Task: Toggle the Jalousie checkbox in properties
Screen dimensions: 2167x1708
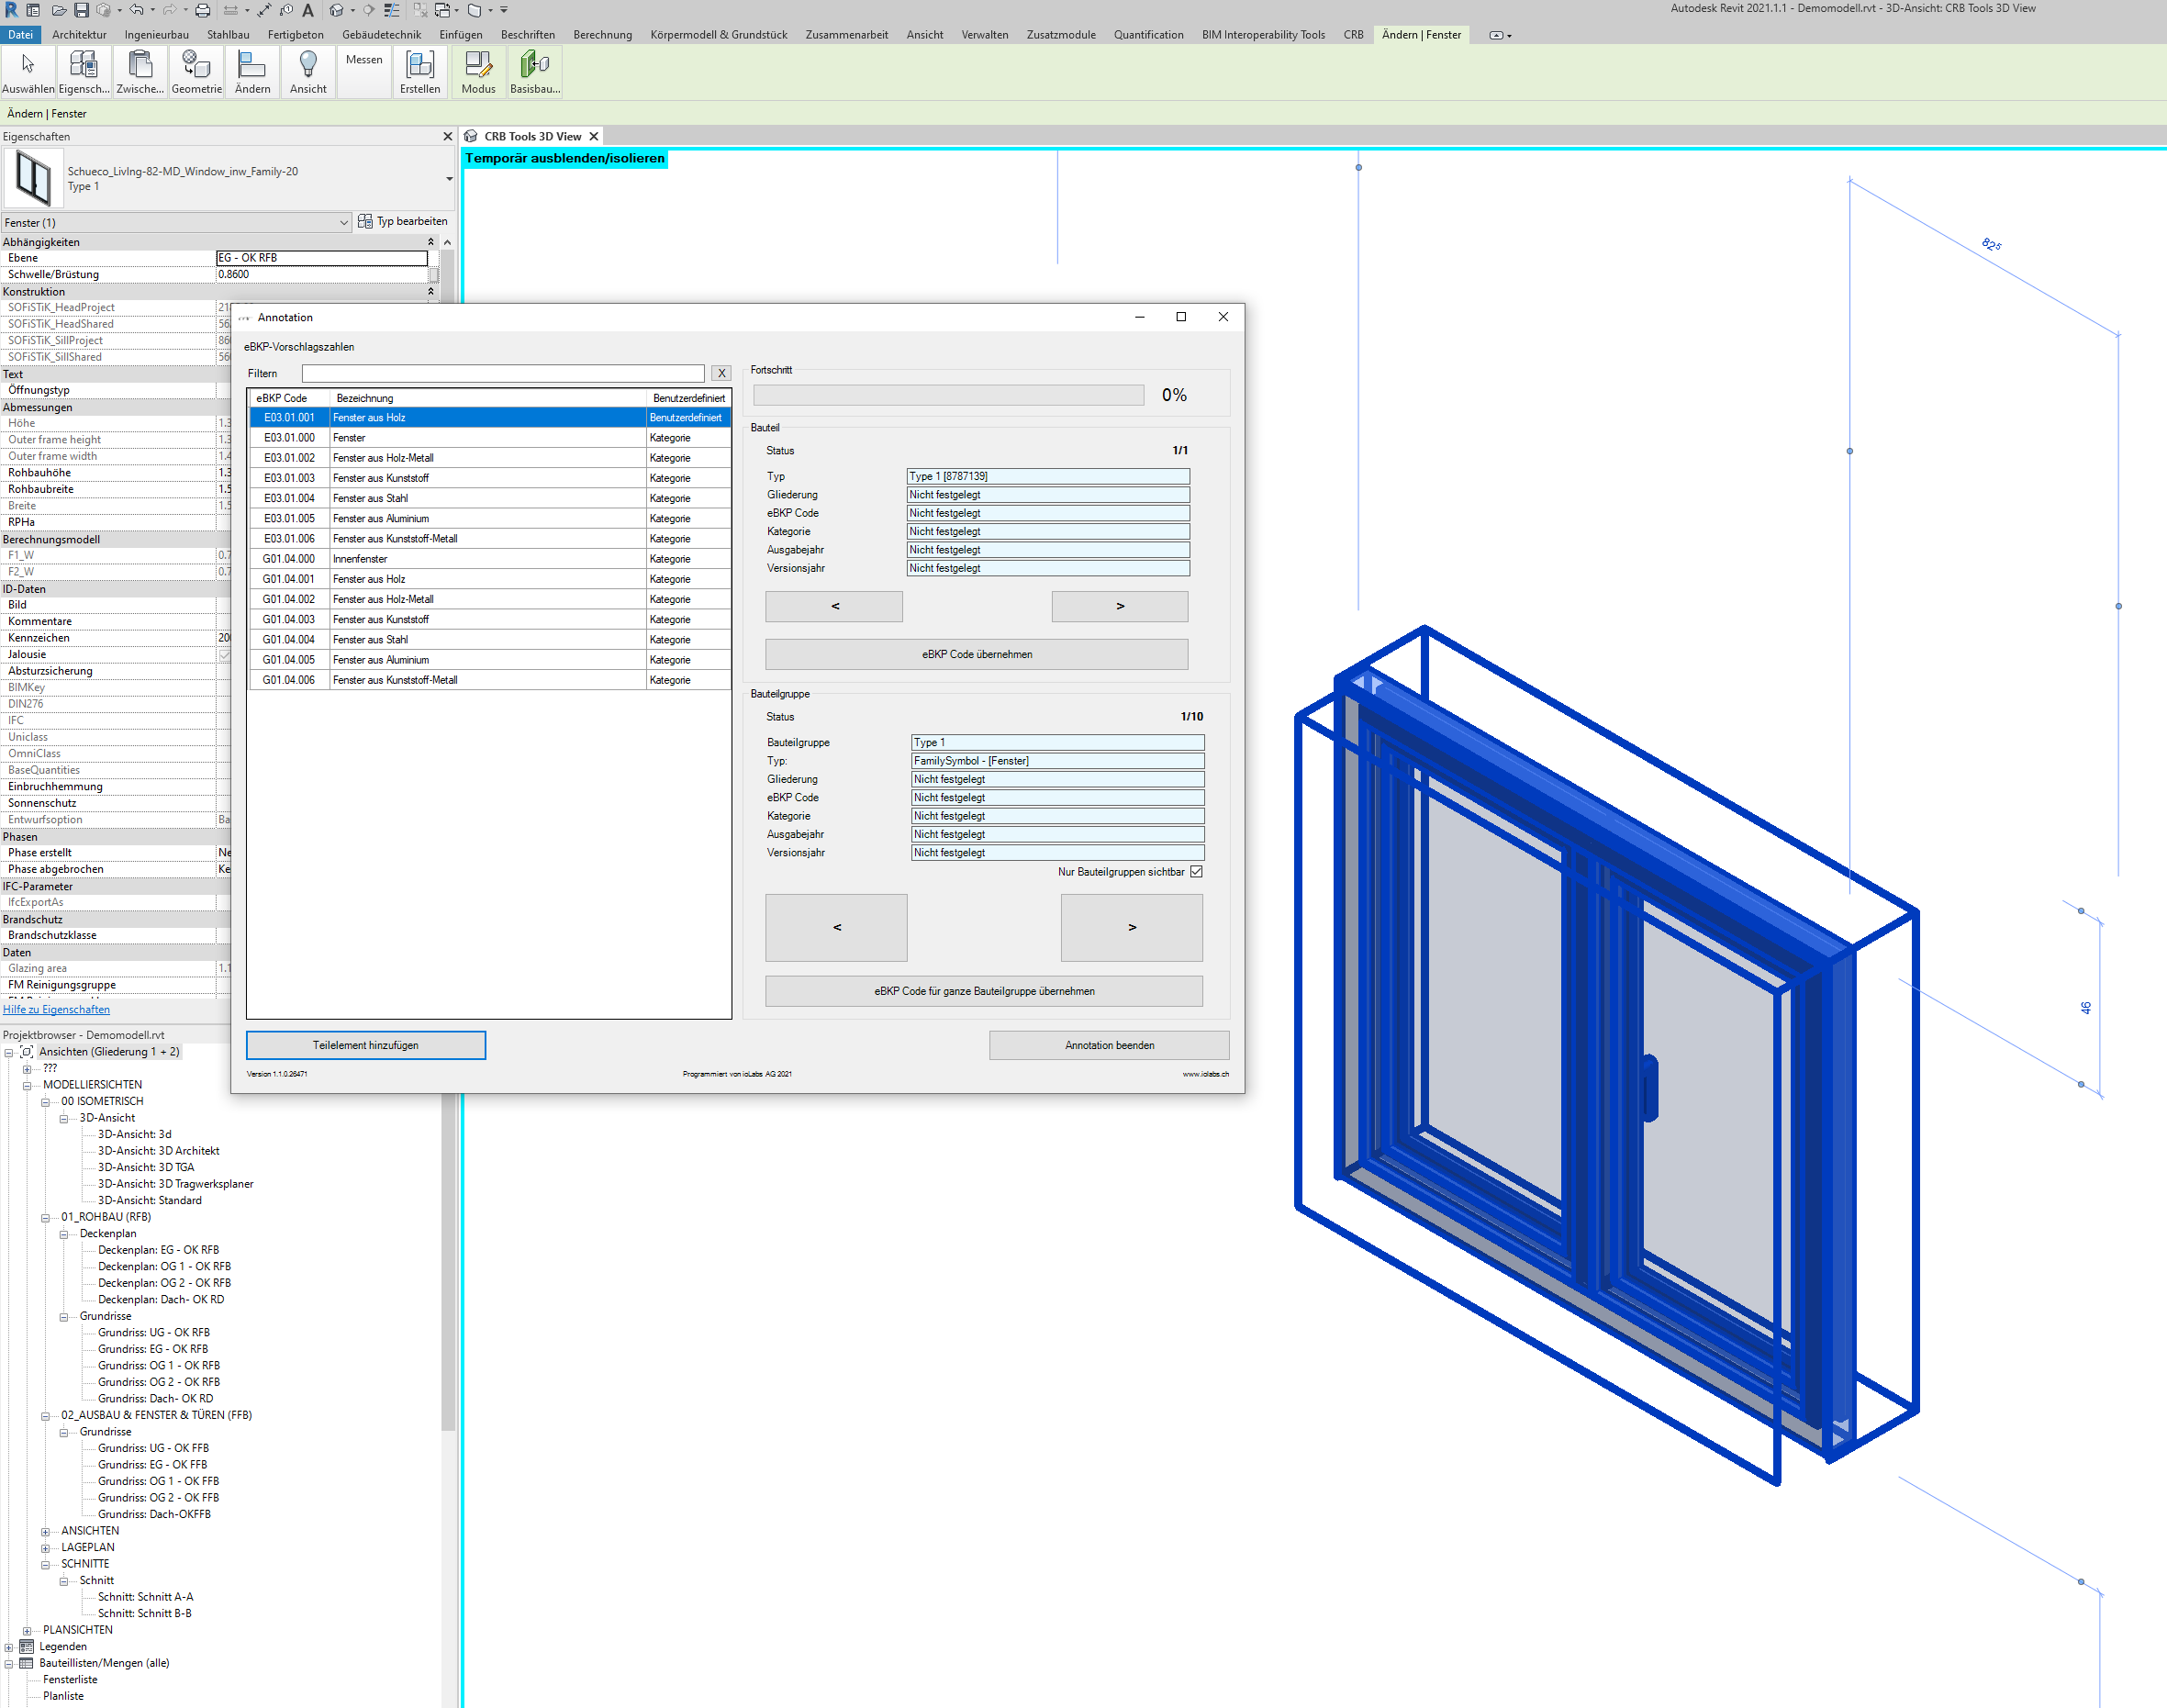Action: (x=224, y=654)
